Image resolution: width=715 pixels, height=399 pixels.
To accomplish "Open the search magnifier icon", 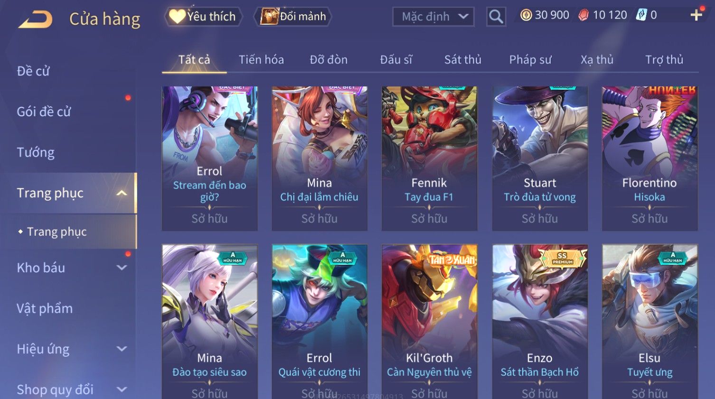I will [496, 17].
